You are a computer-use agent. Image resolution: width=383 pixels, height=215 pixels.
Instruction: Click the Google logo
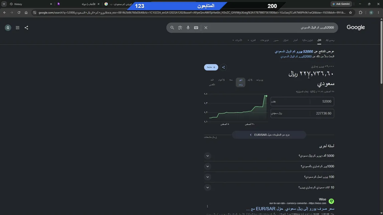pyautogui.click(x=356, y=27)
